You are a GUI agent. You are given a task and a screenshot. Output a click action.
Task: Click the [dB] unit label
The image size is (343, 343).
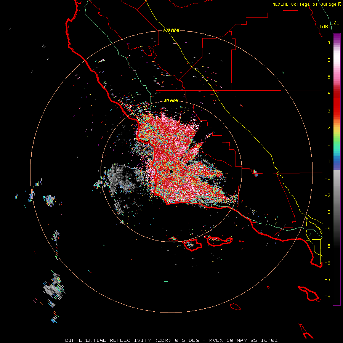coord(325,26)
